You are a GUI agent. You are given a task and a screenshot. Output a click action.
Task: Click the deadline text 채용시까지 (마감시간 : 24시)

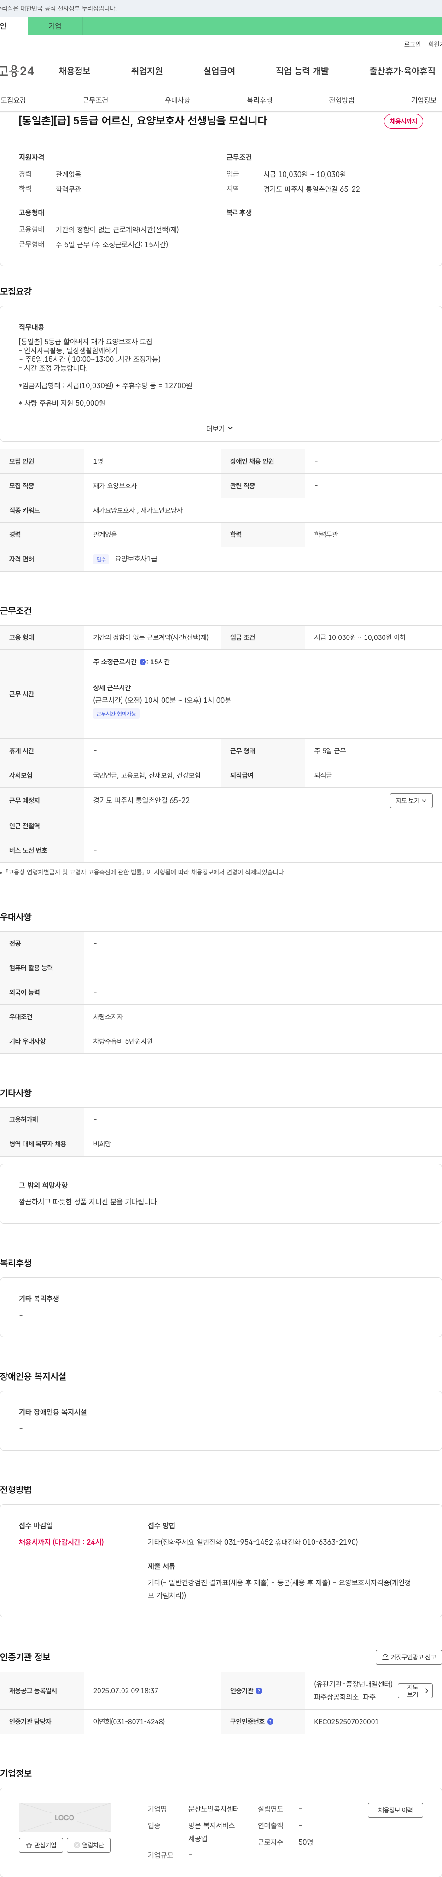tap(61, 1542)
